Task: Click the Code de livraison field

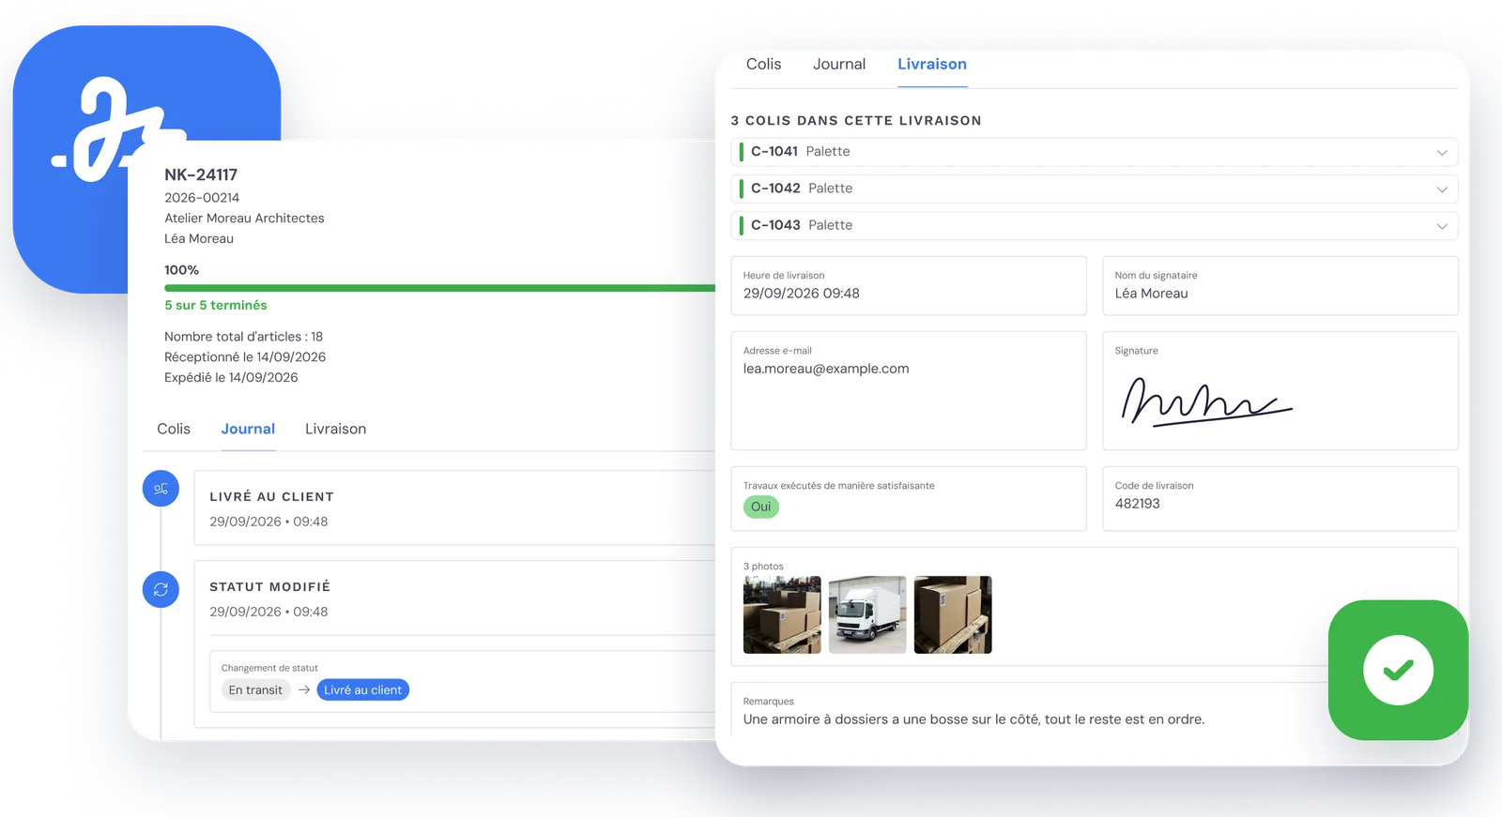Action: coord(1280,498)
